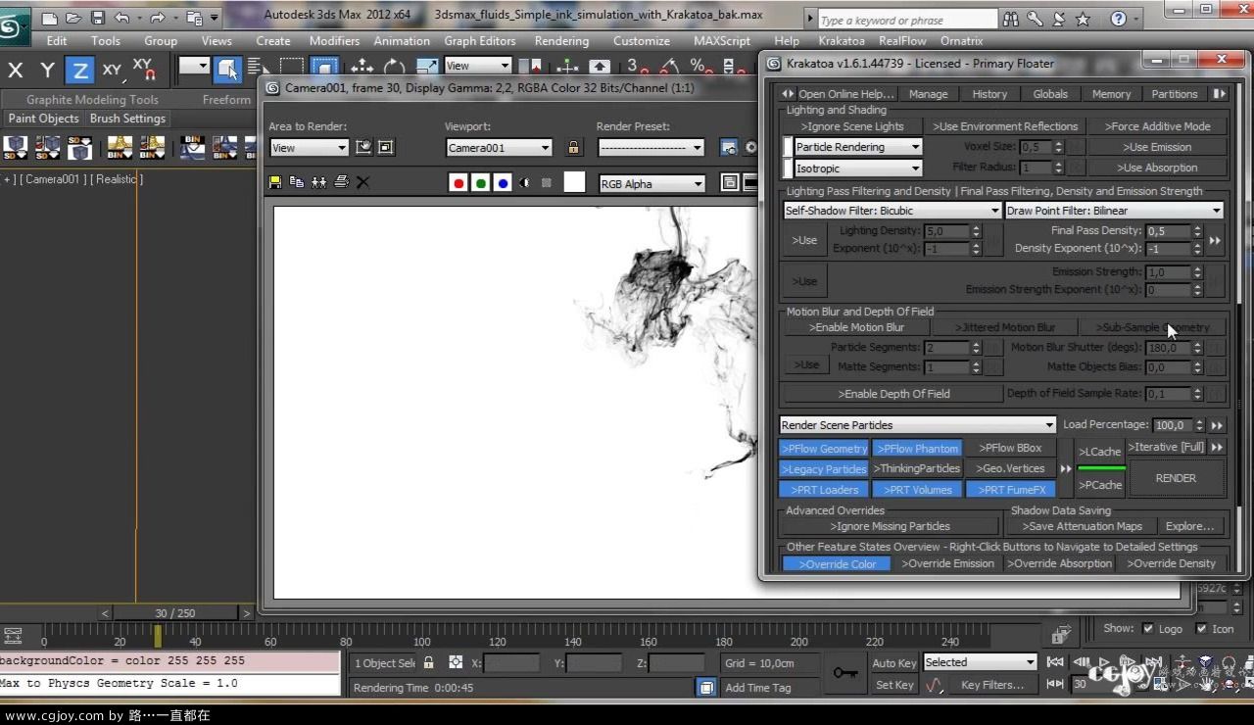Image resolution: width=1254 pixels, height=725 pixels.
Task: Select the XY plane constraint
Action: 112,70
